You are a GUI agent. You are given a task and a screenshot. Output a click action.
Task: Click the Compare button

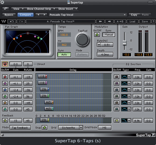point(26,15)
